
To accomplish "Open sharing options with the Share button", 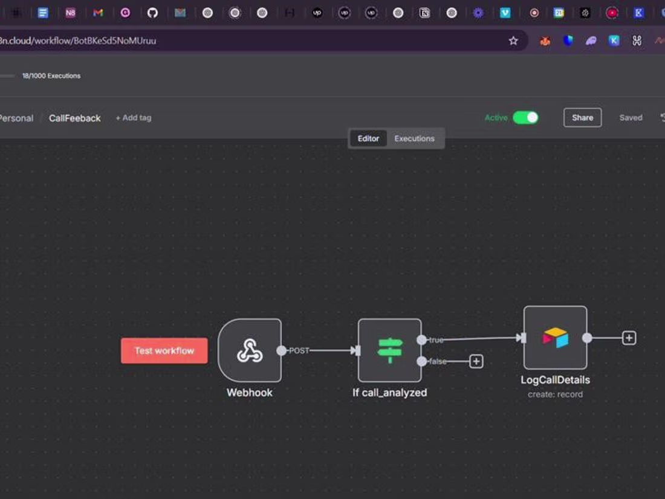I will click(582, 117).
